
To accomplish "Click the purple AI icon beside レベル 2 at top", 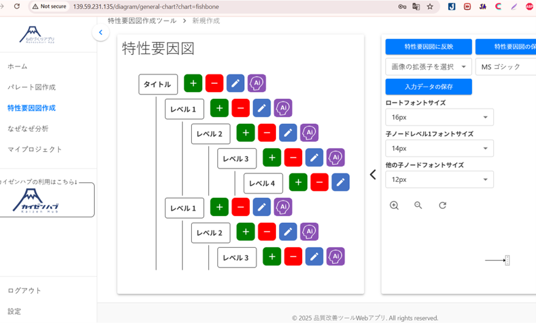I will (x=309, y=133).
